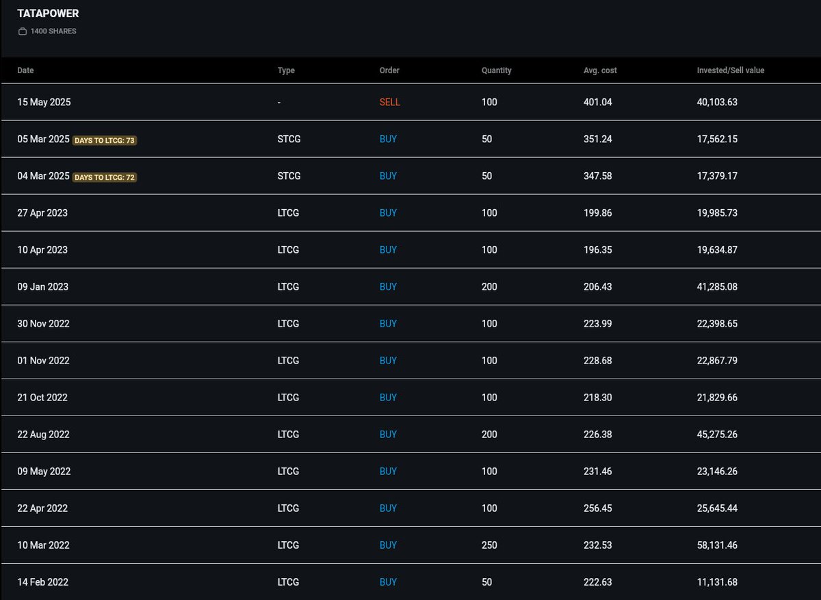Click the 22,398.65 invested value
The image size is (821, 600).
[717, 324]
